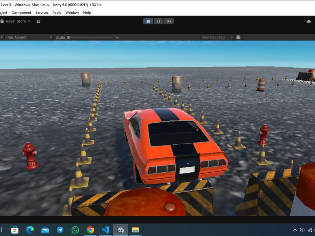315x236 pixels.
Task: Click the archive icon right of Asset Store
Action: [x=39, y=21]
